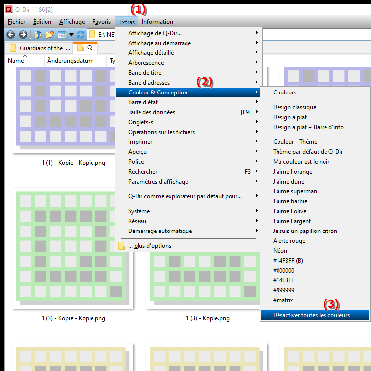Select Couleur & Conception menu entry

click(x=188, y=93)
